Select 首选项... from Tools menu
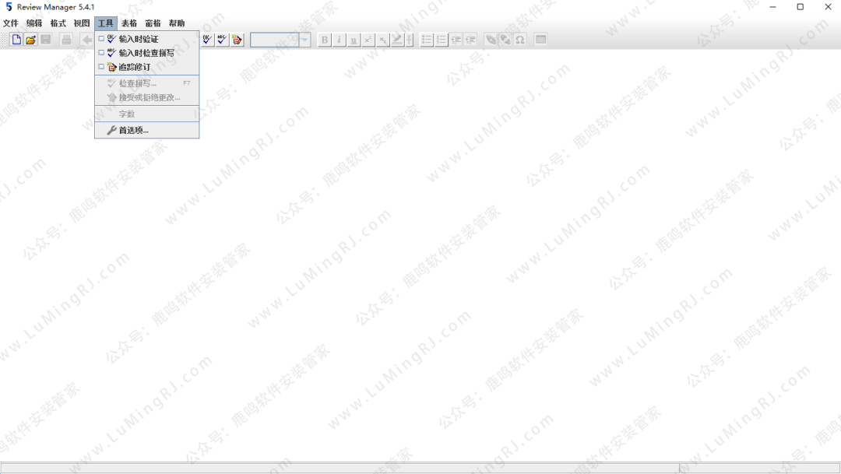This screenshot has width=841, height=474. click(133, 131)
